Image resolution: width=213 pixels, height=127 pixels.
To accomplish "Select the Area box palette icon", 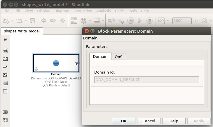I will coord(5,91).
